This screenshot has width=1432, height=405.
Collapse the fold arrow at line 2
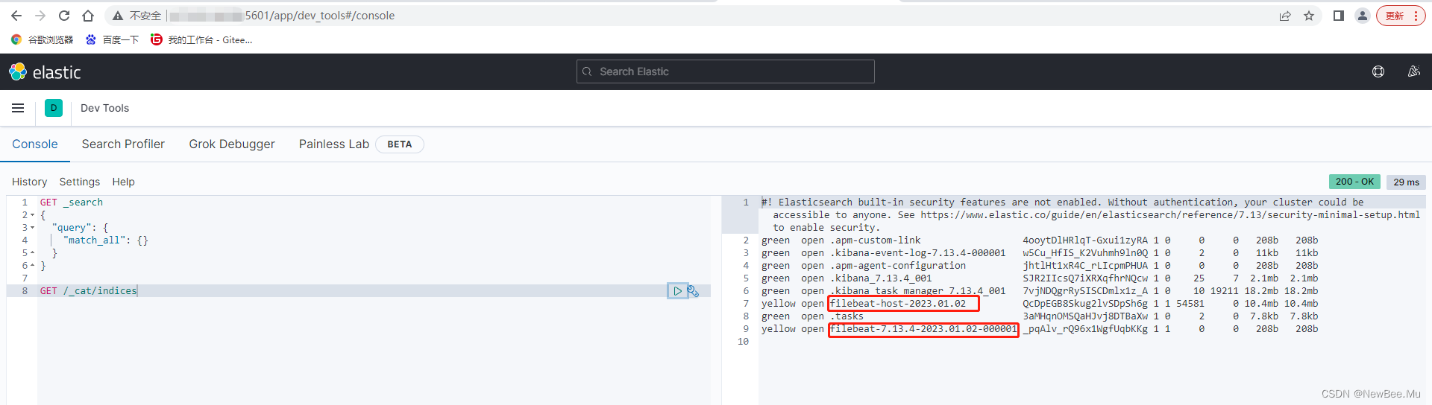pyautogui.click(x=33, y=215)
